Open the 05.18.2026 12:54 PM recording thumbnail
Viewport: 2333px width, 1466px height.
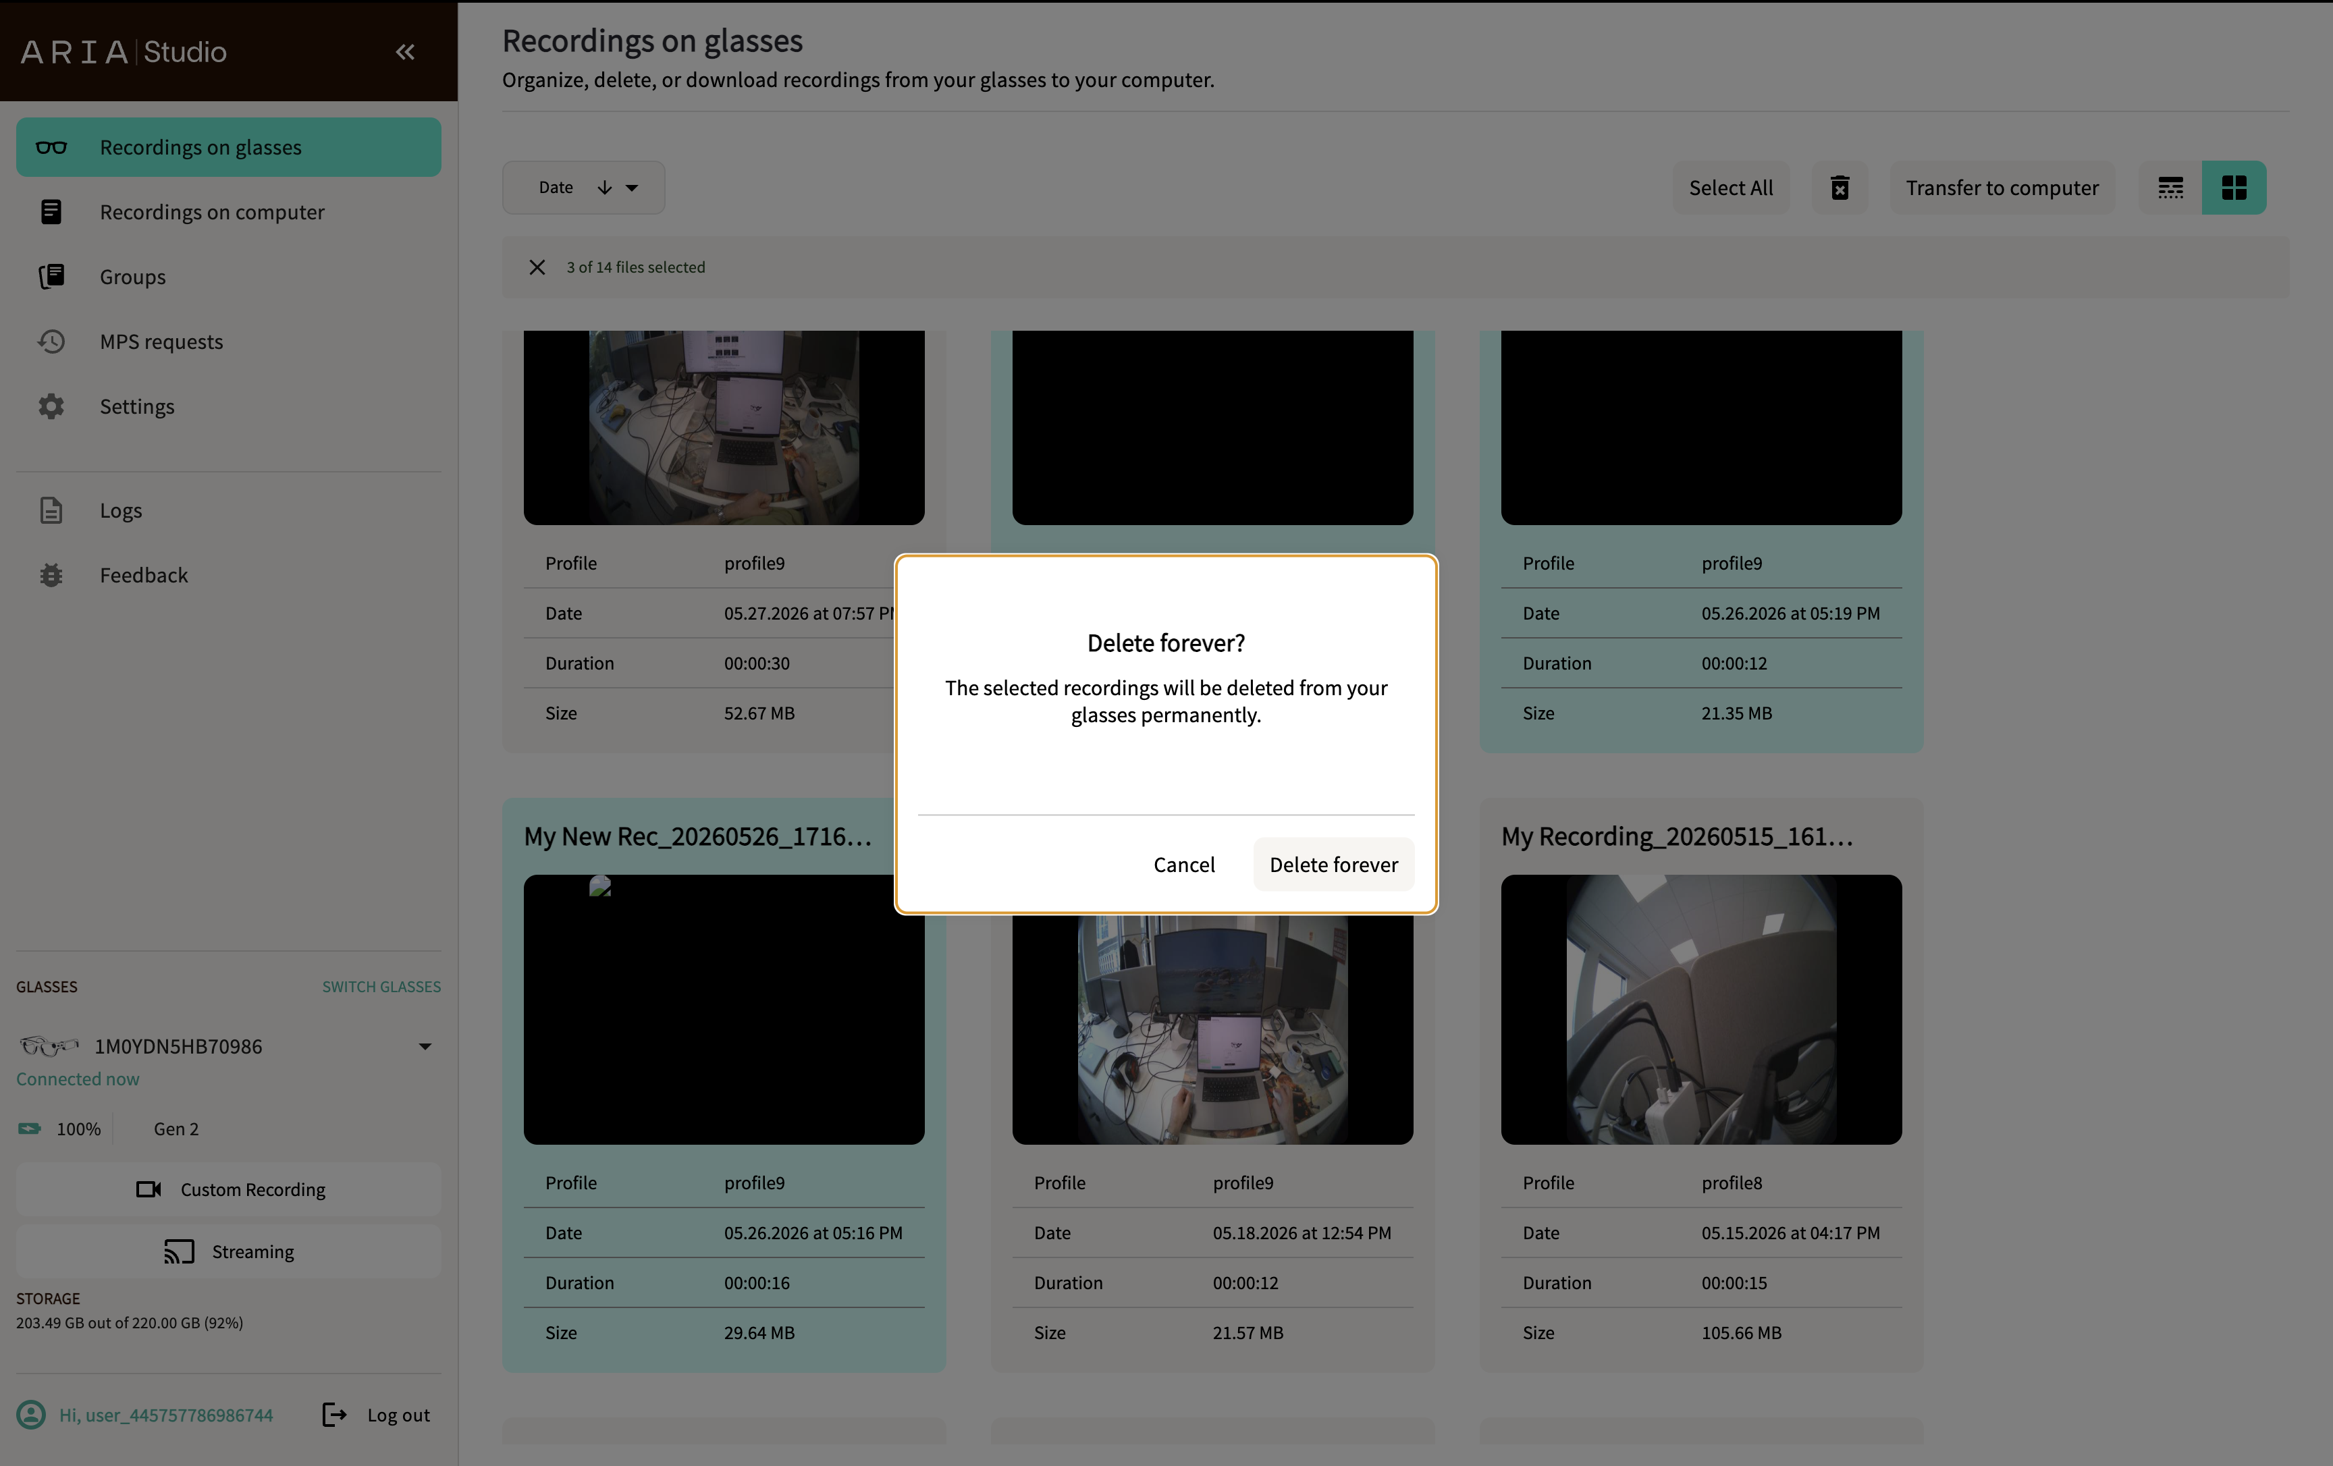coord(1212,1029)
